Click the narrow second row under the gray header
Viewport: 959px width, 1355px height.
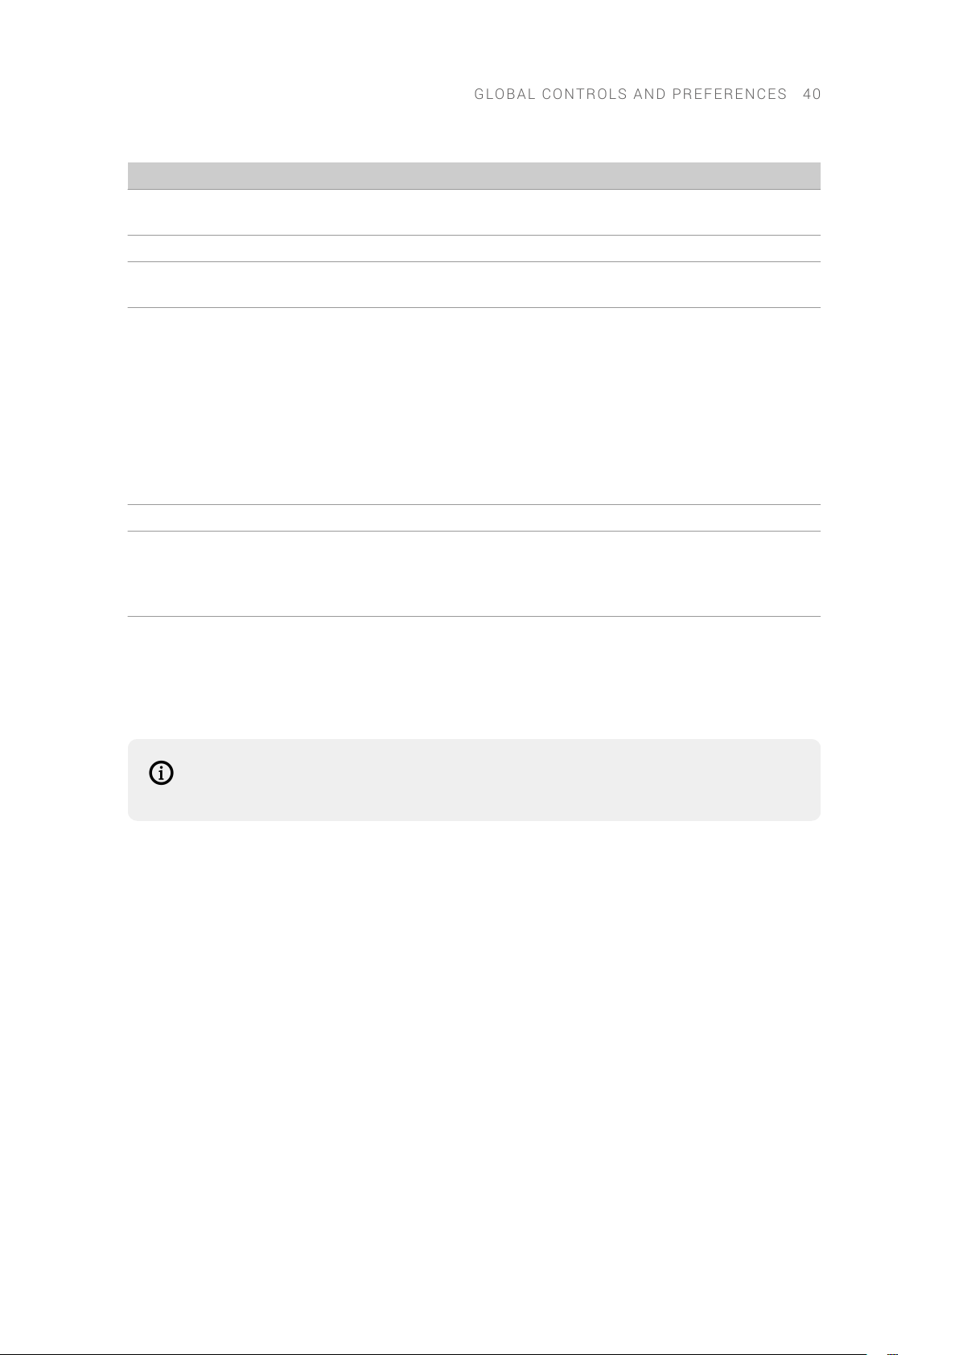tap(474, 248)
